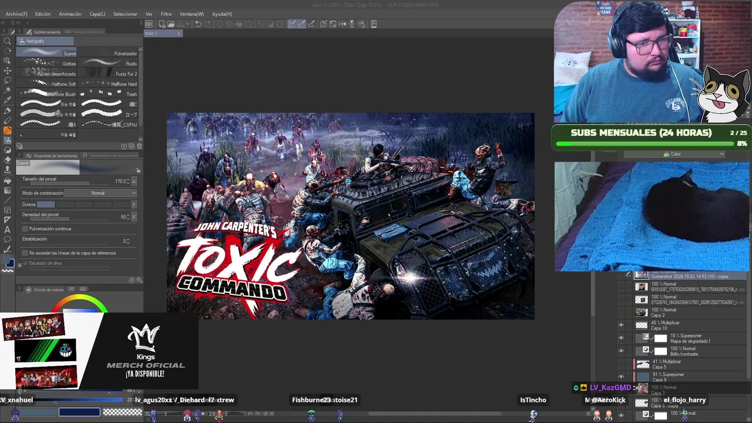Open the help question mark icon
The height and width of the screenshot is (423, 752).
pyautogui.click(x=323, y=24)
